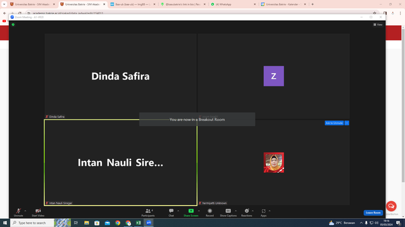
Task: Click the Leave Room button
Action: click(x=373, y=212)
